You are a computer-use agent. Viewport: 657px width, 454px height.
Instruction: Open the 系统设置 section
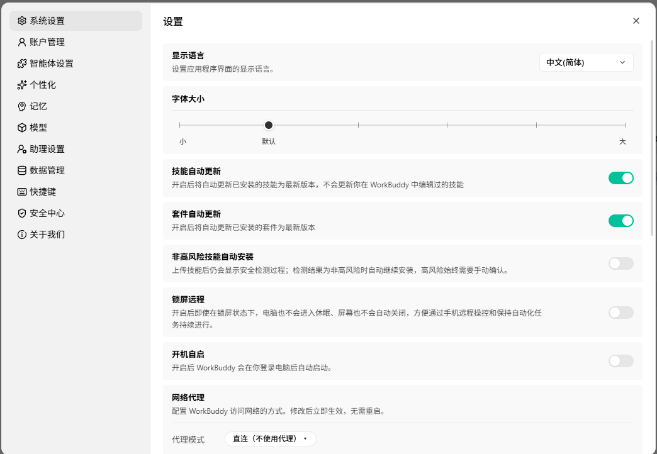(x=76, y=21)
